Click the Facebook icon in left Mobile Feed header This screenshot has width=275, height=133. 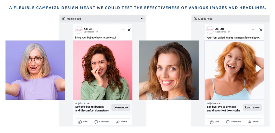[x=64, y=19]
